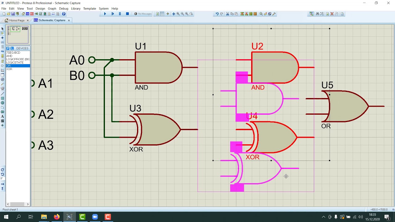Viewport: 395px width, 222px height.
Task: Save the project using the floppy icon
Action: tap(13, 14)
